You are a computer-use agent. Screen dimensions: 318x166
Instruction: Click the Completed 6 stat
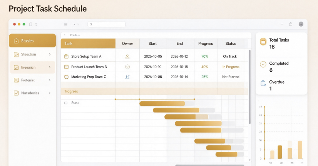click(x=279, y=67)
